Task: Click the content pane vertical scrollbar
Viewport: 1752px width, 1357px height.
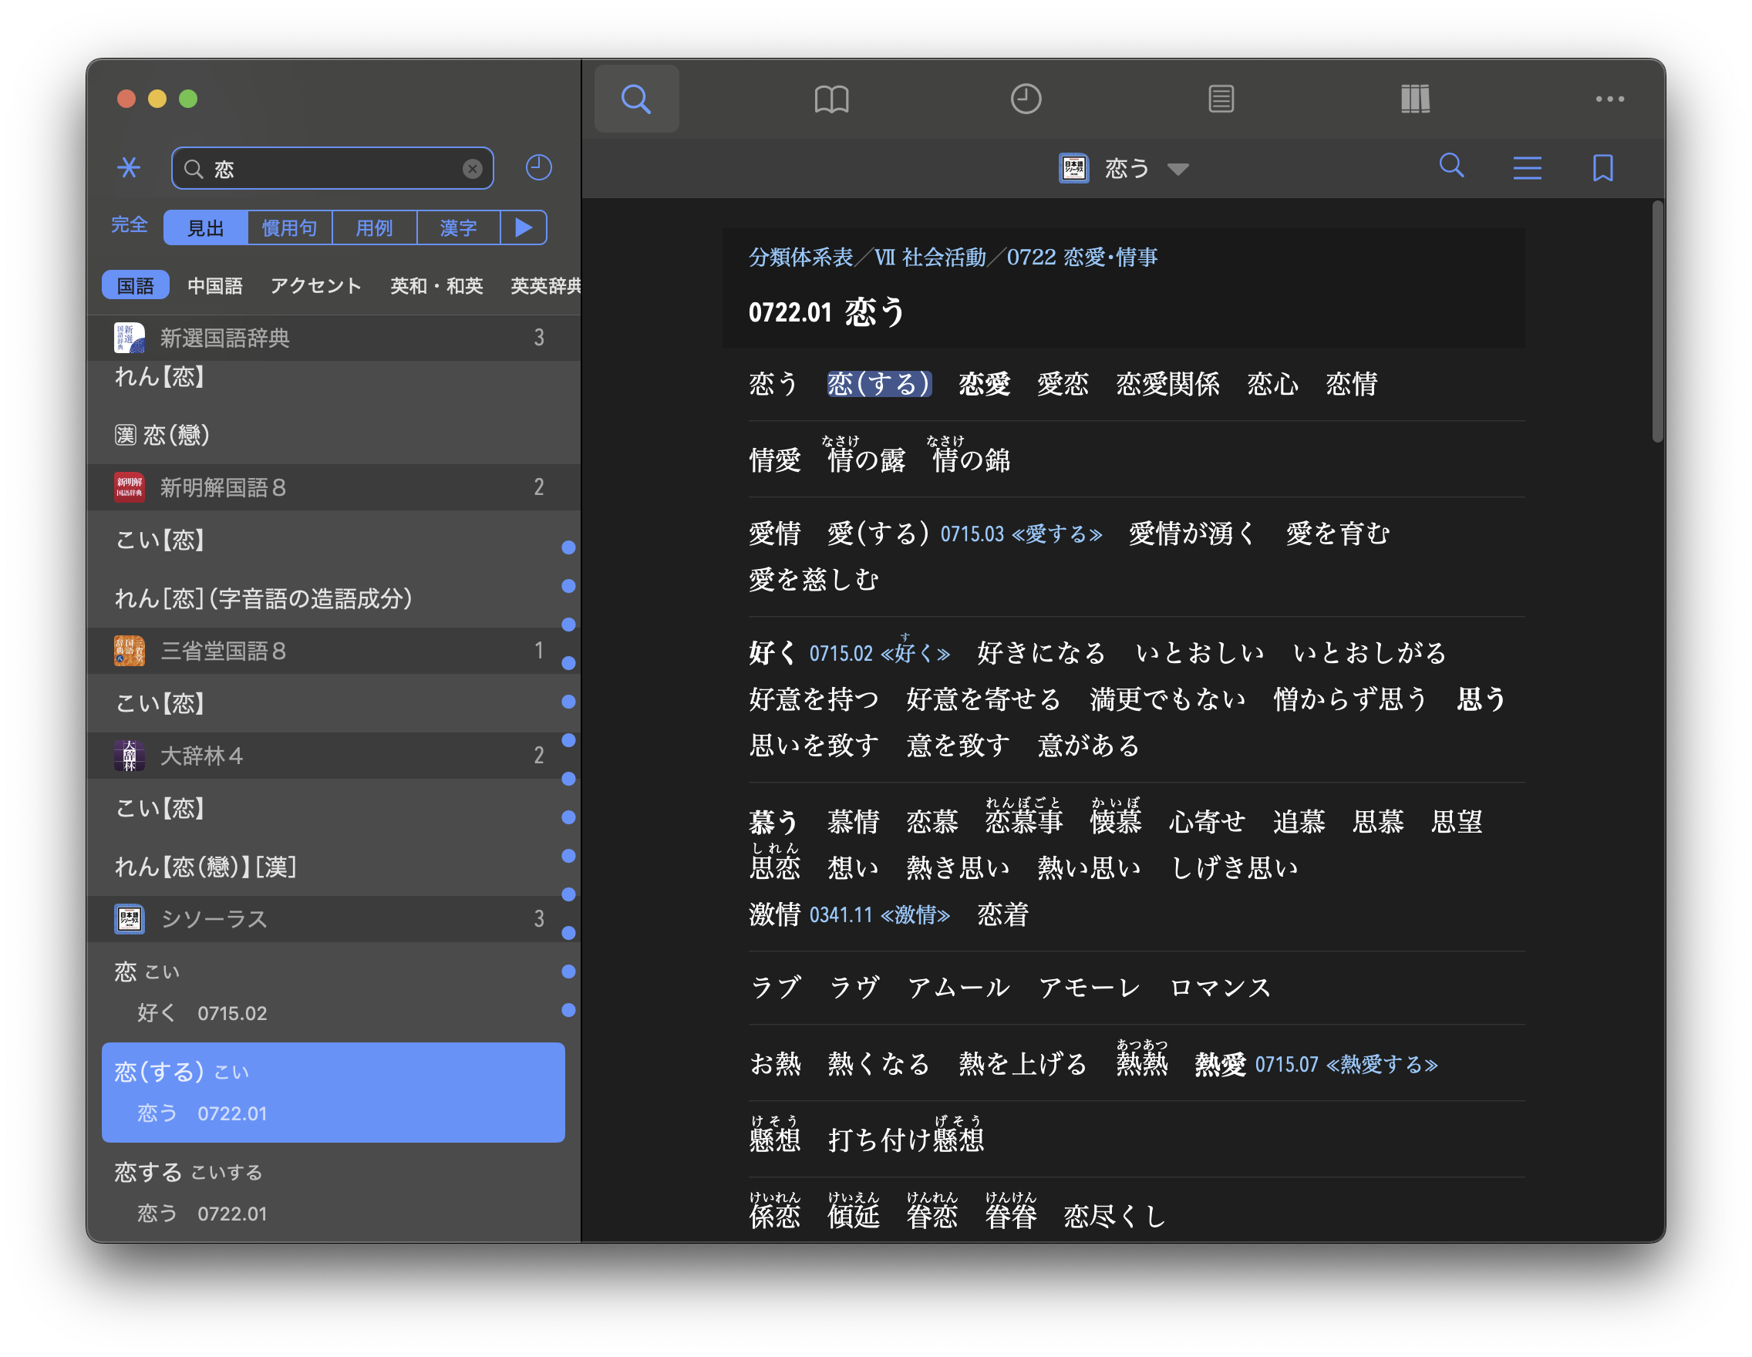Action: 1657,321
